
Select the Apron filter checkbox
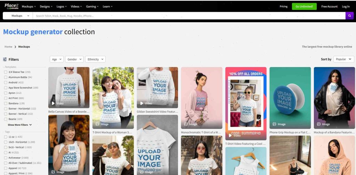click(6, 93)
